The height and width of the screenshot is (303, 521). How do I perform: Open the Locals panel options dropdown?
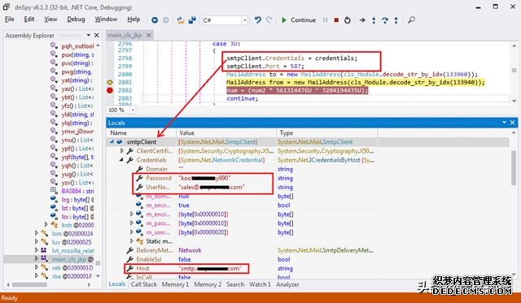(x=504, y=123)
